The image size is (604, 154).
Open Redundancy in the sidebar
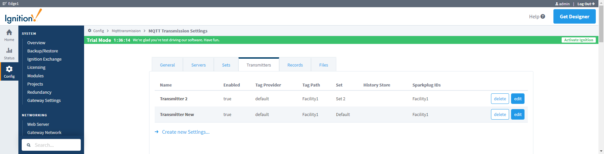click(39, 92)
